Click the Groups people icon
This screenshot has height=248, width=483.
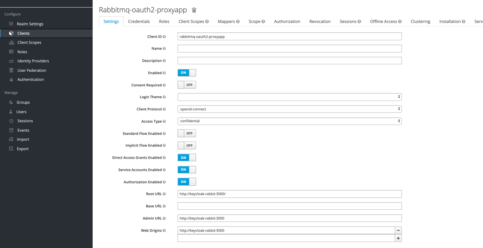(11, 102)
